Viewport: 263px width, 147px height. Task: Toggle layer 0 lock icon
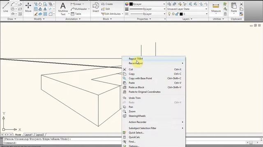coord(177,14)
